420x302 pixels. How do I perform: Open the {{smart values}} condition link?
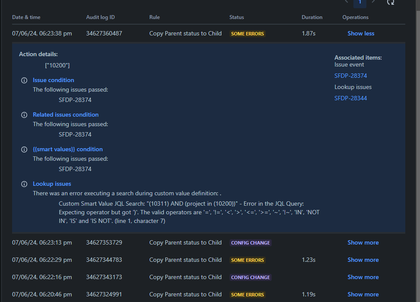[68, 149]
